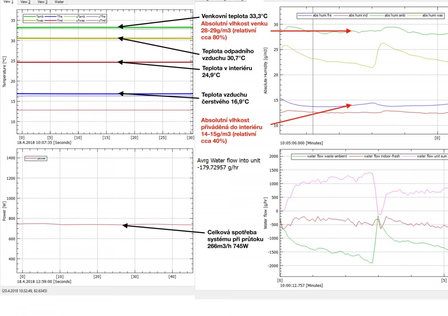Toggle Tamb series in temperature legend
This screenshot has height=316, width=448.
pos(40,17)
